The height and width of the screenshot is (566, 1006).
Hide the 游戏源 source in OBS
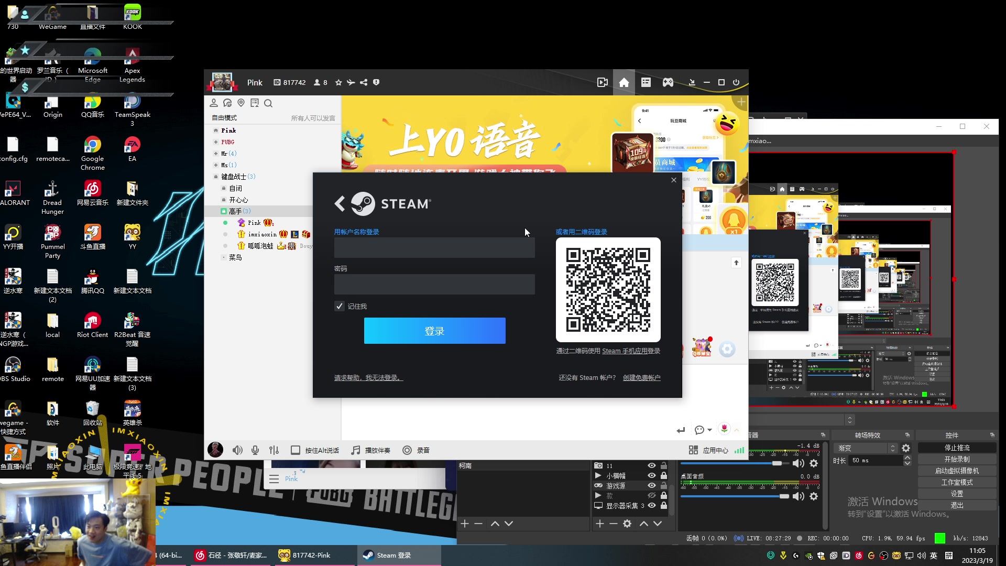pyautogui.click(x=652, y=486)
